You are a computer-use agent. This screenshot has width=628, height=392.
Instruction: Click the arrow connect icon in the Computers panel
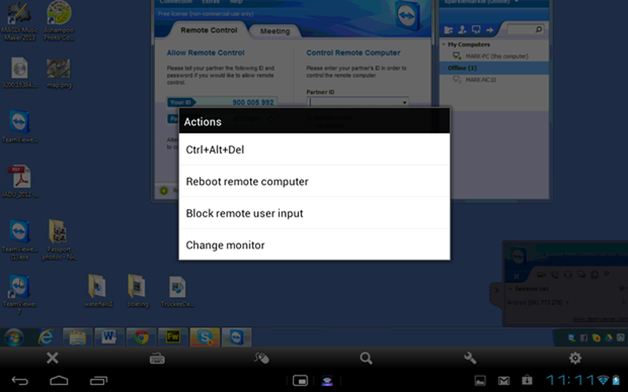click(x=490, y=29)
